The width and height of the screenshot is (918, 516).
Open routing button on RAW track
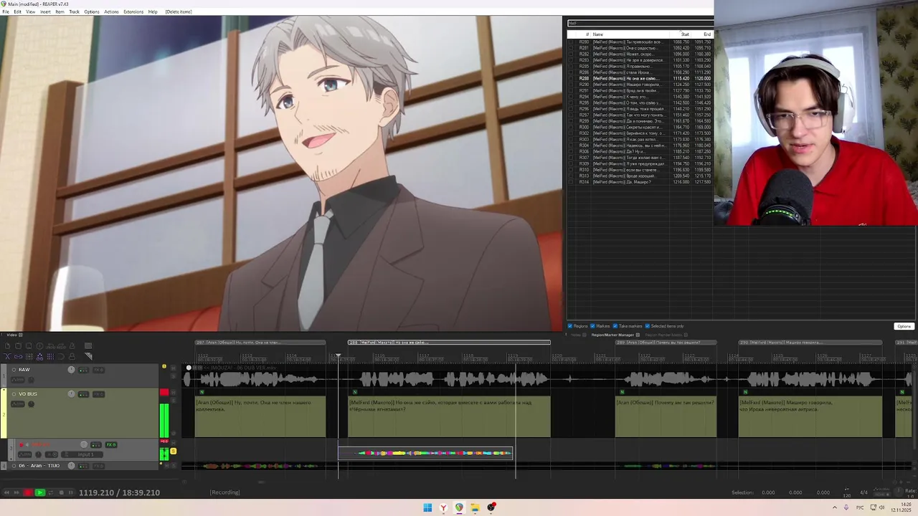coord(83,370)
